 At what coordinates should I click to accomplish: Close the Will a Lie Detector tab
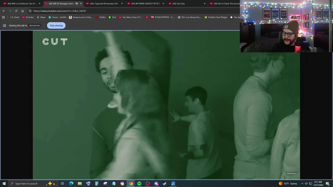pos(40,4)
